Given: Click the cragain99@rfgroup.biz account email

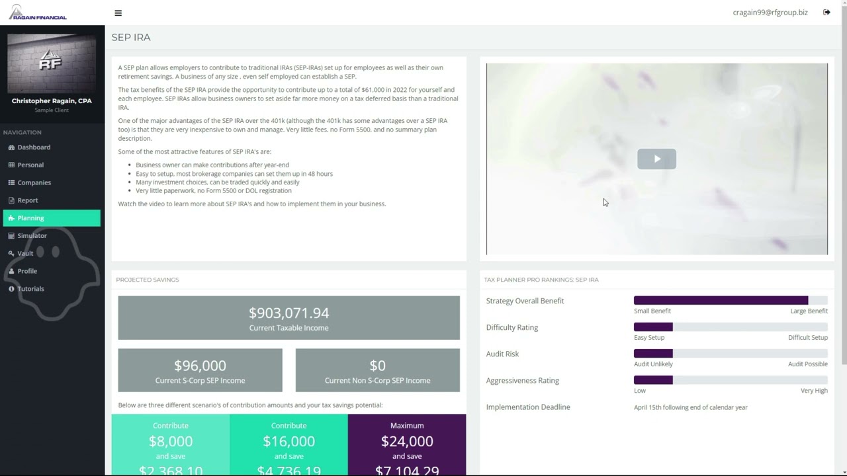Looking at the screenshot, I should [770, 13].
